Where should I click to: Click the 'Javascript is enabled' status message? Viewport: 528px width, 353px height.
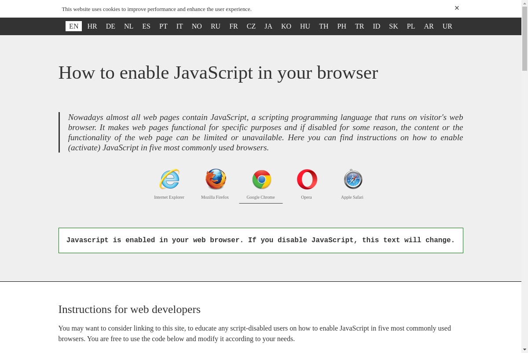click(x=260, y=240)
